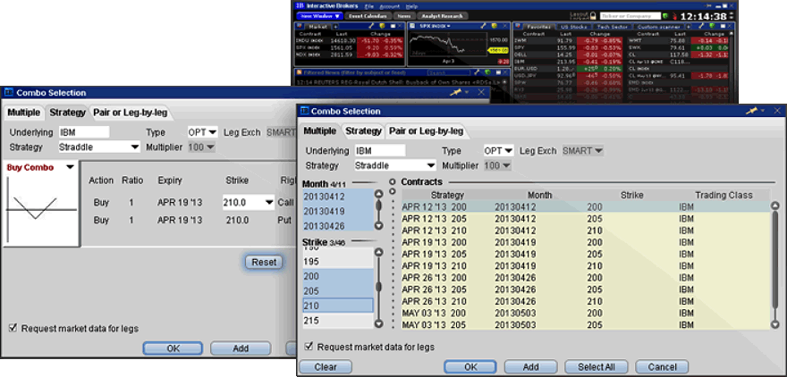Click Add in back Combo Selection window
Viewport: 787px width, 377px height.
tap(241, 348)
